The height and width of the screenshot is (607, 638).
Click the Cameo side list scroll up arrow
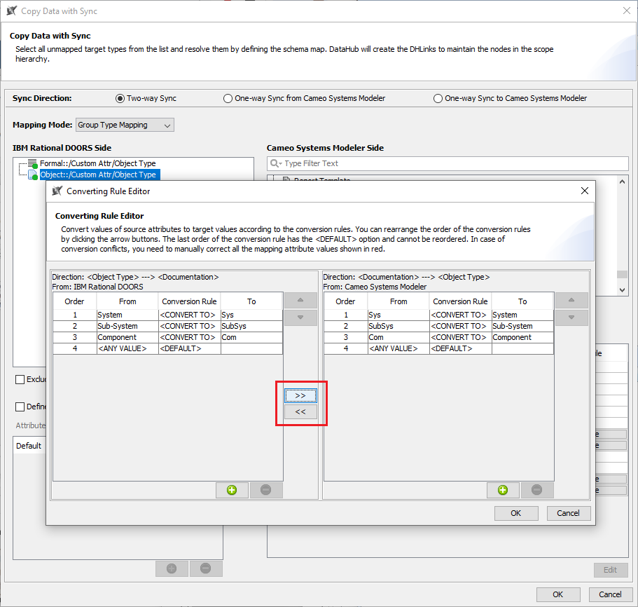coord(622,182)
